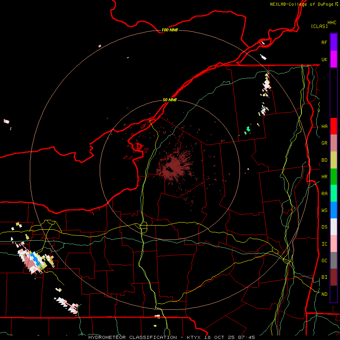Click the blue WS legend swatch

coord(334,210)
